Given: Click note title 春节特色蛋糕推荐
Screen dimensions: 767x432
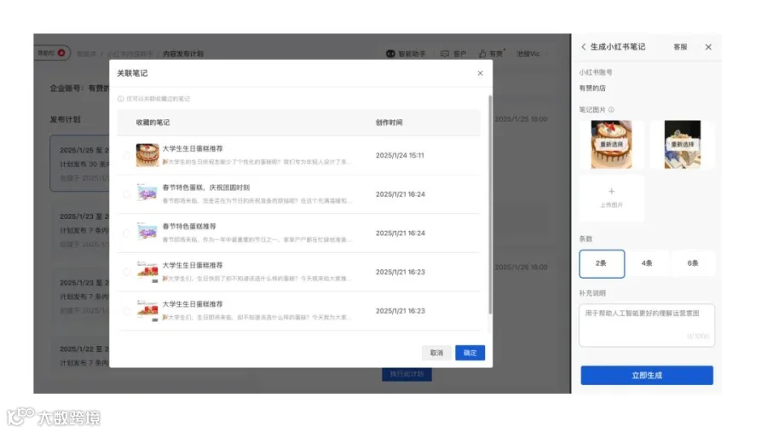Looking at the screenshot, I should tap(189, 226).
